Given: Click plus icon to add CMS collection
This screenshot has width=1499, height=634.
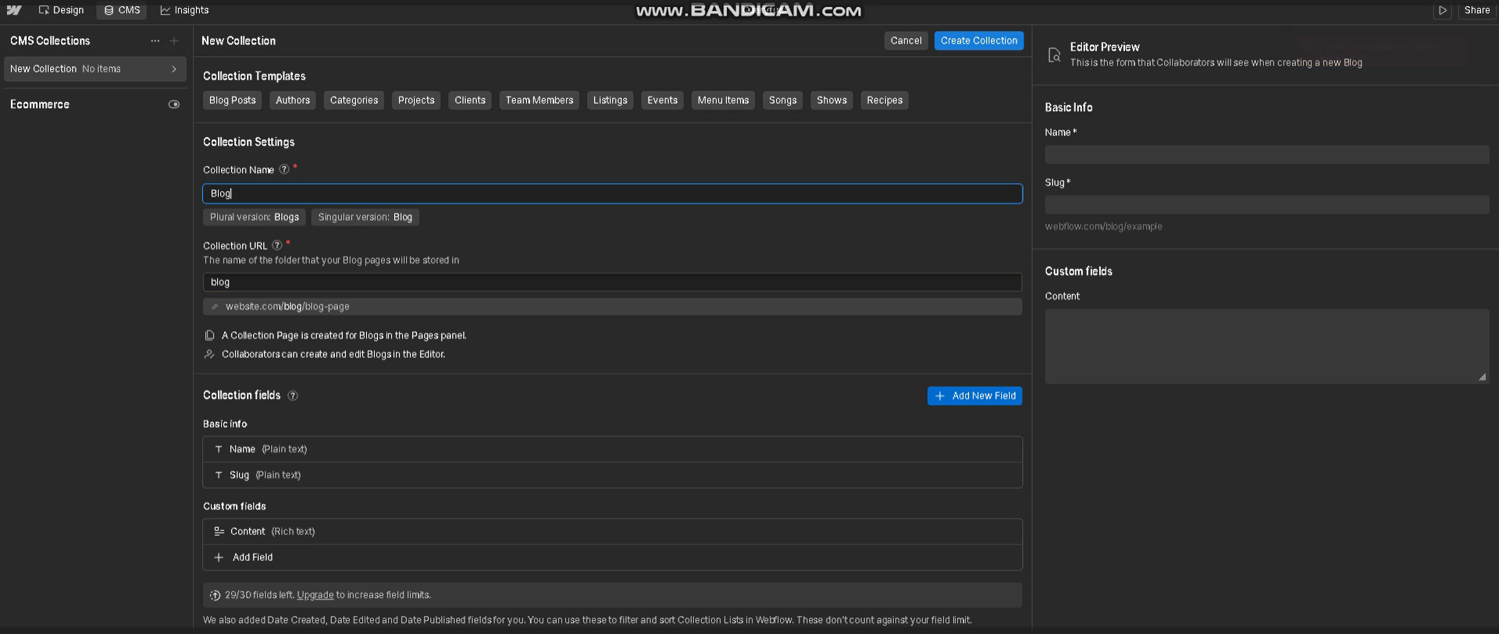Looking at the screenshot, I should point(174,41).
